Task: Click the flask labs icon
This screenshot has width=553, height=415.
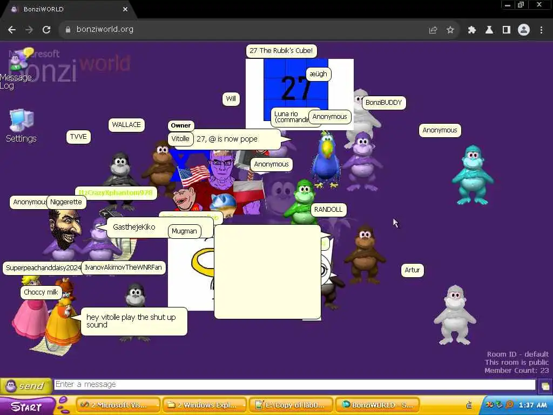Action: click(489, 30)
